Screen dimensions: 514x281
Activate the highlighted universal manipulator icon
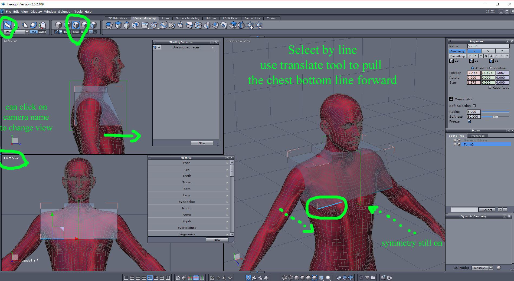click(248, 278)
